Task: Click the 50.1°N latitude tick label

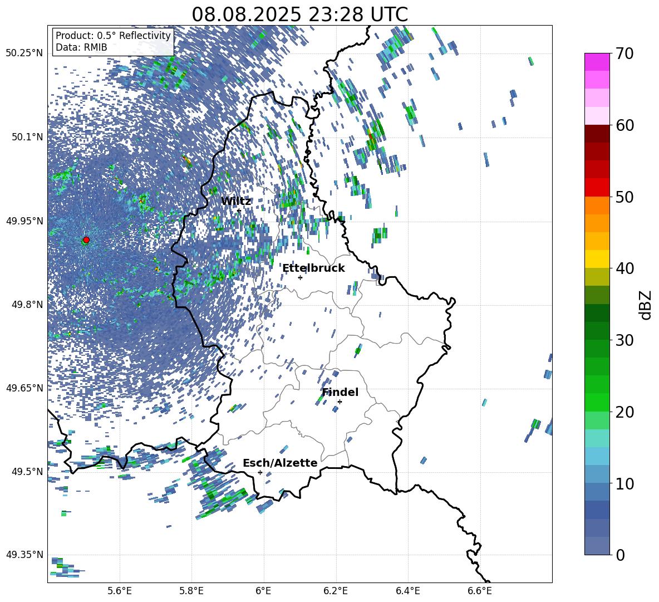Action: click(x=27, y=136)
